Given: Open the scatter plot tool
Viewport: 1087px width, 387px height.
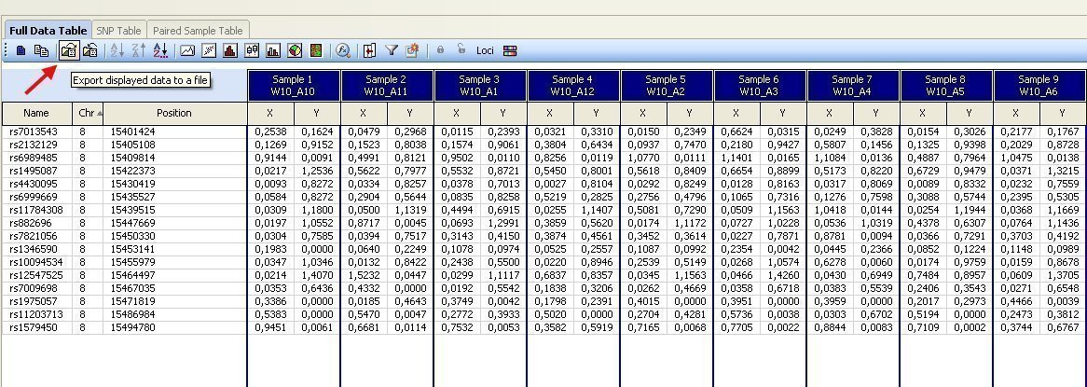Looking at the screenshot, I should click(x=209, y=50).
